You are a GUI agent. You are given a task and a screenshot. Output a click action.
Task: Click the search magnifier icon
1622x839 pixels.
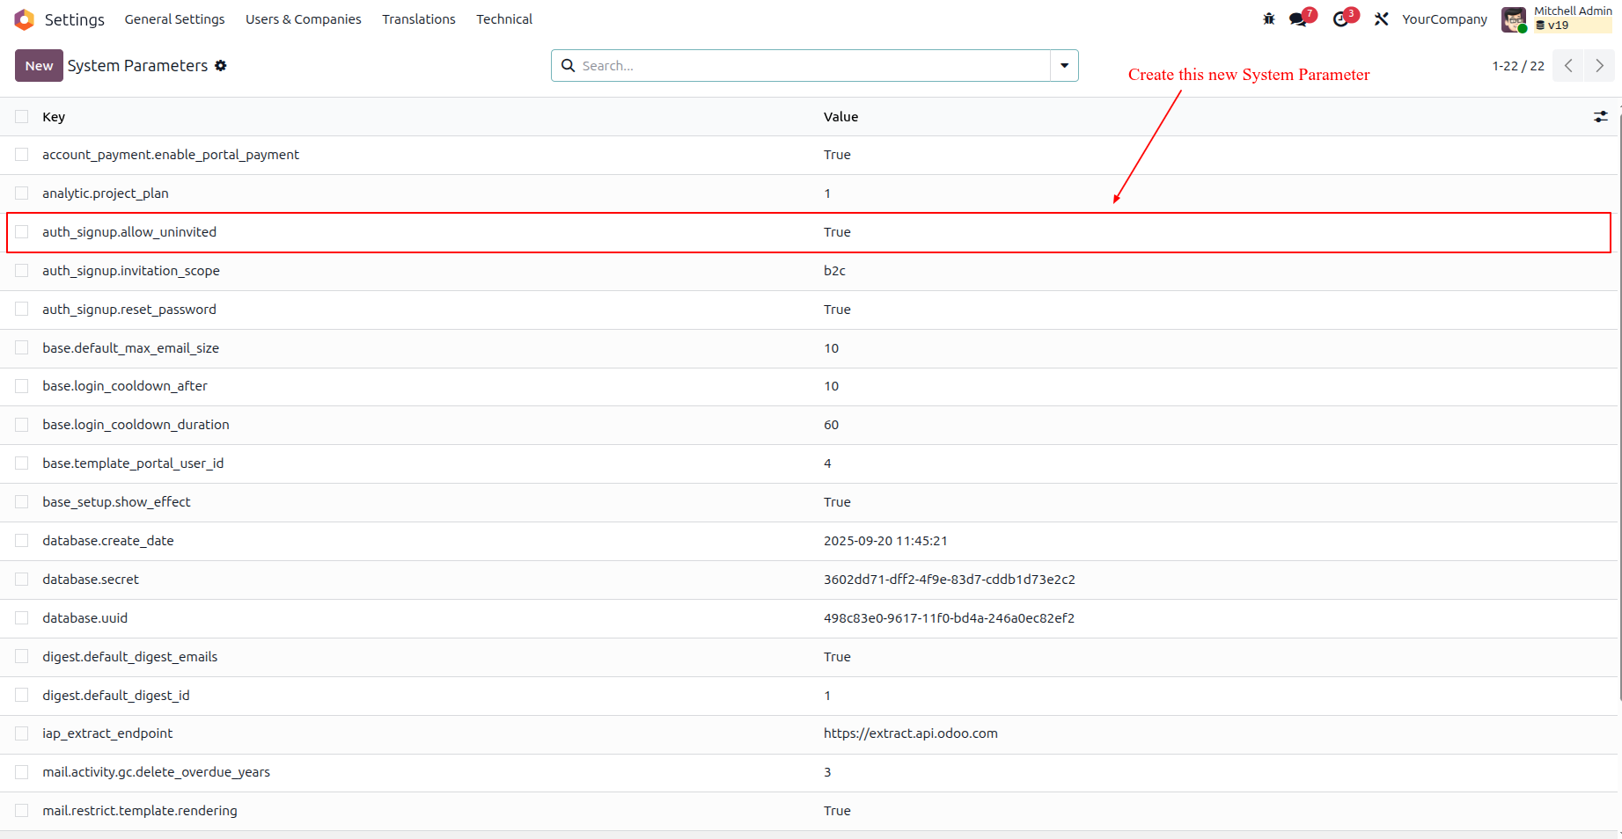569,66
